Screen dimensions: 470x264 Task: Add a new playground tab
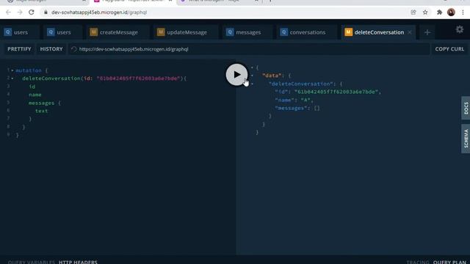pyautogui.click(x=427, y=32)
